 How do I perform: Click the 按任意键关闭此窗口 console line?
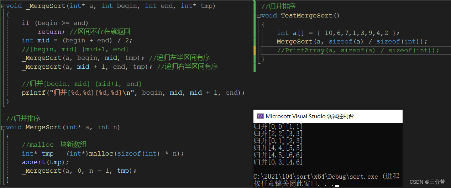tap(296, 184)
